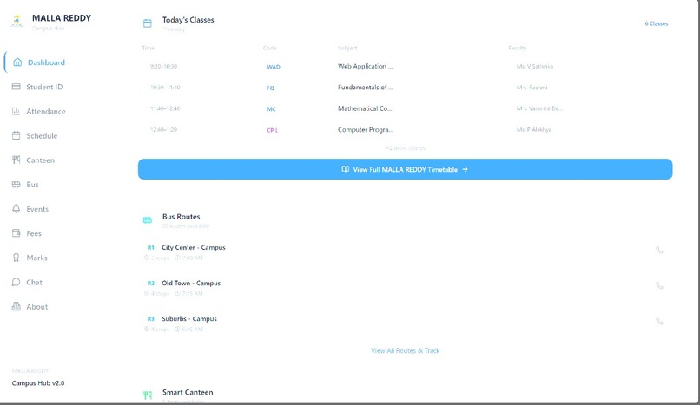Click the FQ class code
The width and height of the screenshot is (700, 405).
271,88
